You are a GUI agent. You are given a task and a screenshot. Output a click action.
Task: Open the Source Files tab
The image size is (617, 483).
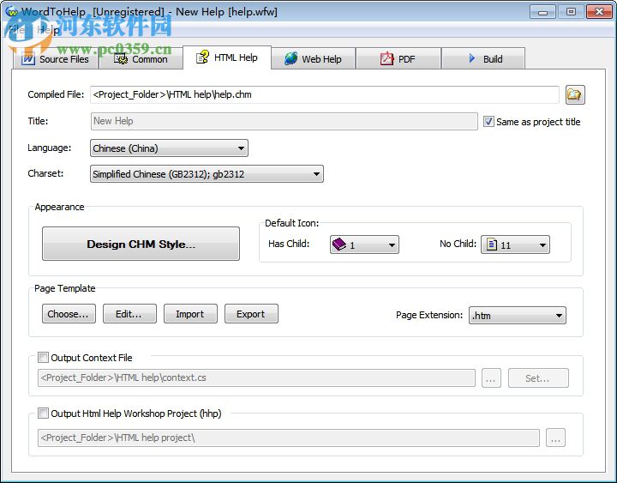[x=56, y=59]
